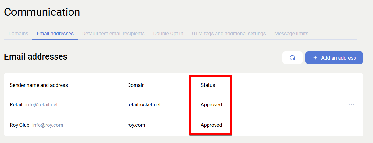Click Approved status of Retail row
373x143 pixels.
coord(211,104)
